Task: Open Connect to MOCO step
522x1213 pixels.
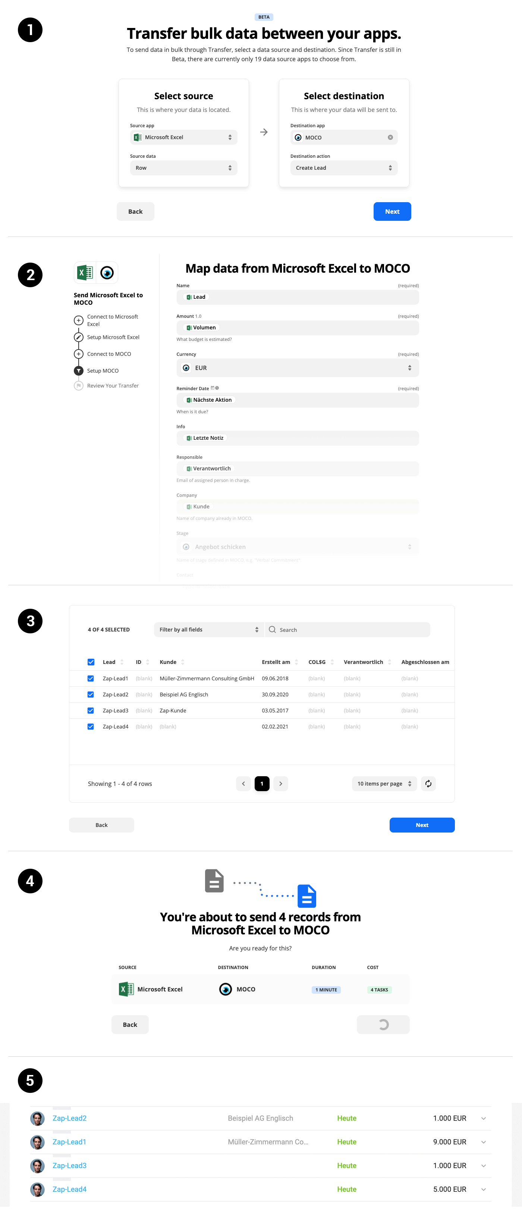Action: [103, 354]
